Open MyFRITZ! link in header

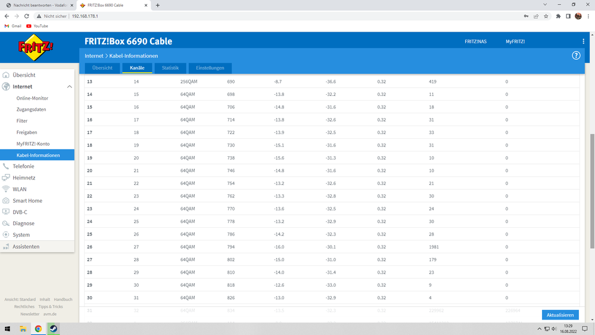515,41
